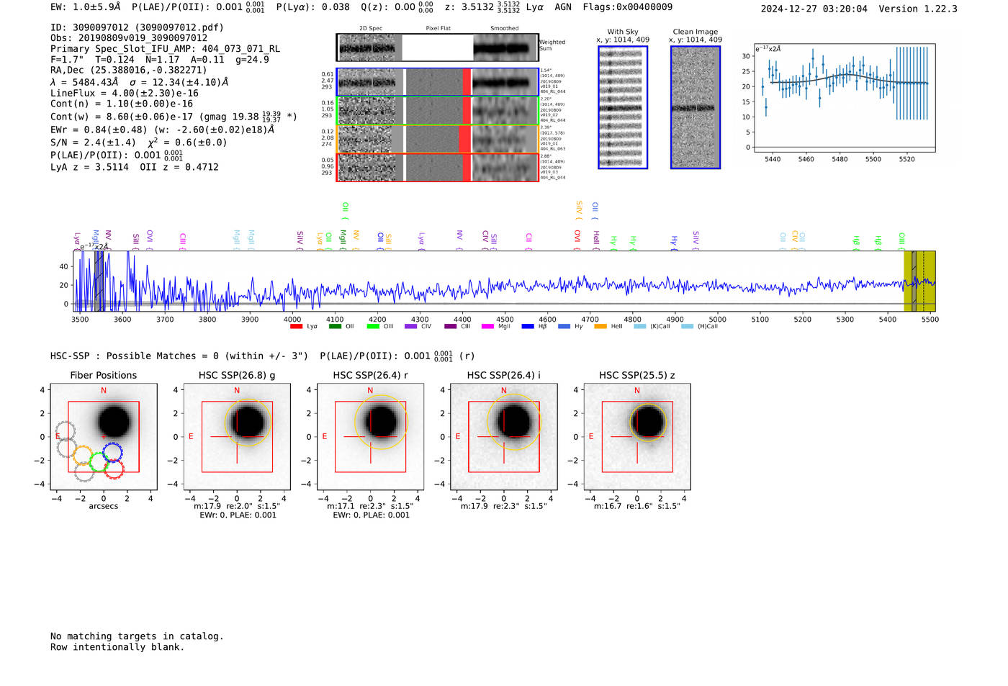Click the 'Flags:0x00400009' text
The width and height of the screenshot is (1008, 686).
pos(628,7)
